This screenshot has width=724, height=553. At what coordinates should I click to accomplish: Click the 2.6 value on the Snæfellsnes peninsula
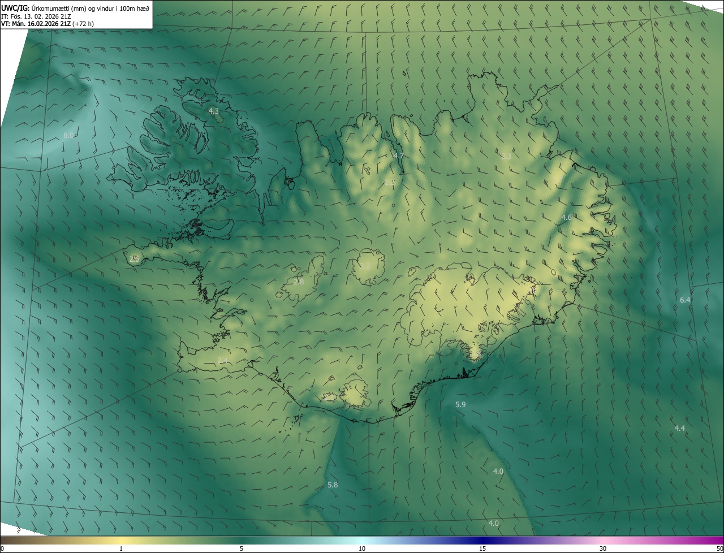[x=134, y=259]
